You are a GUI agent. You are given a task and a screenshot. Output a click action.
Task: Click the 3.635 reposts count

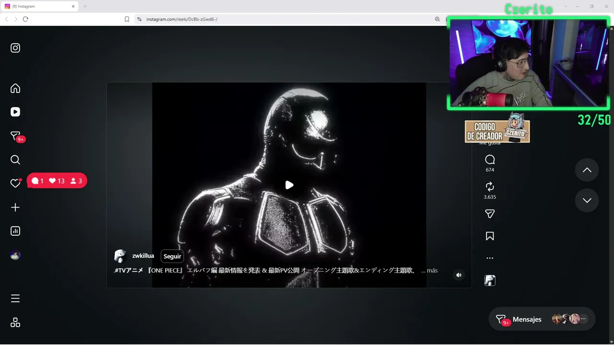point(490,197)
